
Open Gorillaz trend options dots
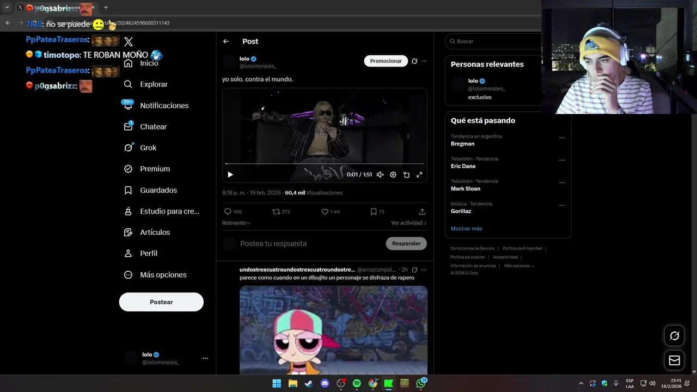click(x=562, y=205)
